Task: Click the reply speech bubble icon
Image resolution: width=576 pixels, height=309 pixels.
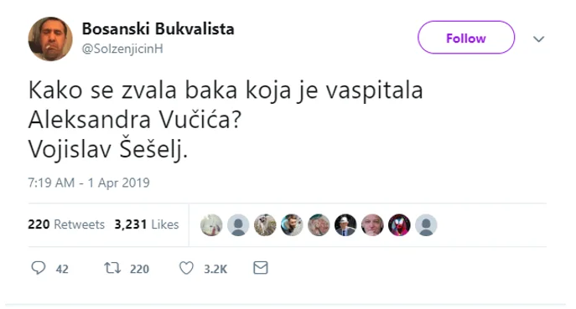Action: pos(39,268)
